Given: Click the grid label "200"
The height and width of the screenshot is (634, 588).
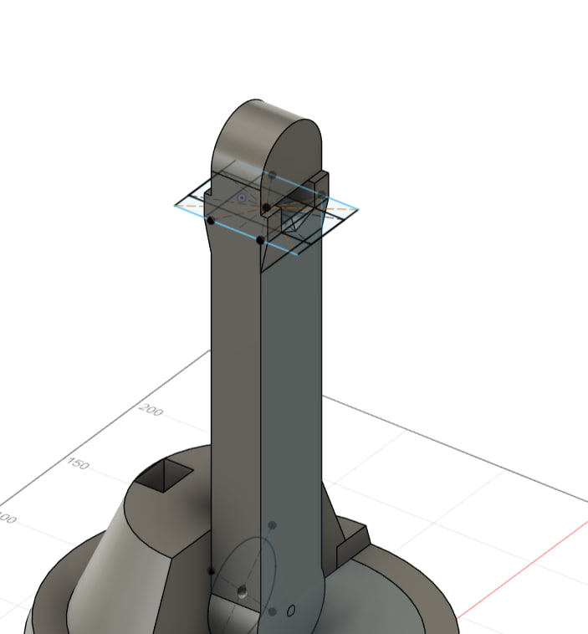Looking at the screenshot, I should click(151, 410).
